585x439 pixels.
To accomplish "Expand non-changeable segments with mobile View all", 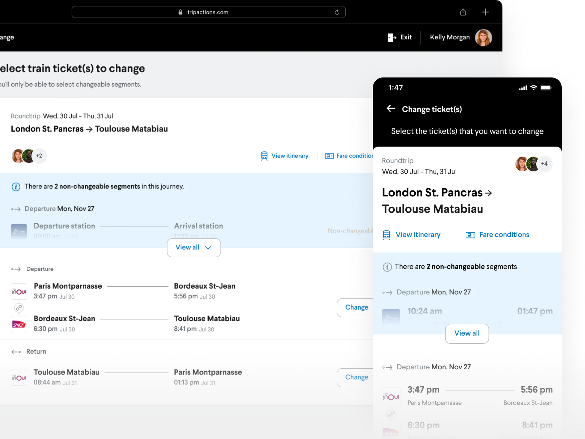I will pos(467,333).
